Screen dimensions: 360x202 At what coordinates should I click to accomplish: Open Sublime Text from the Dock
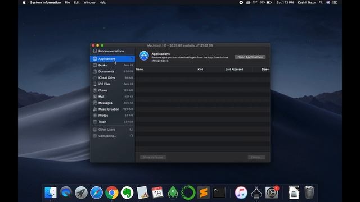tap(204, 192)
